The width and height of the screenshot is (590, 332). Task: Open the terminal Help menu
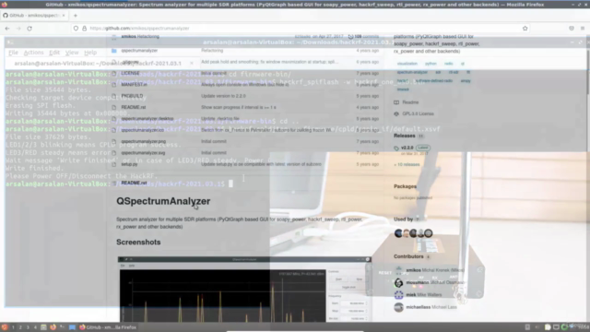(90, 53)
